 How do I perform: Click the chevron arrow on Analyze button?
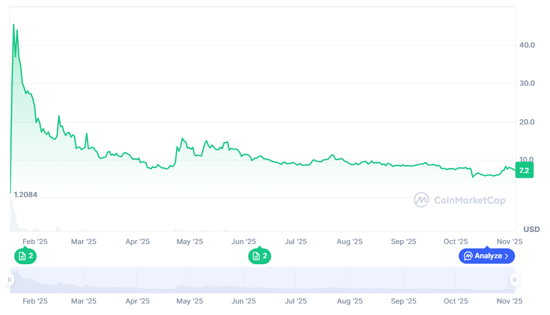[x=506, y=256]
